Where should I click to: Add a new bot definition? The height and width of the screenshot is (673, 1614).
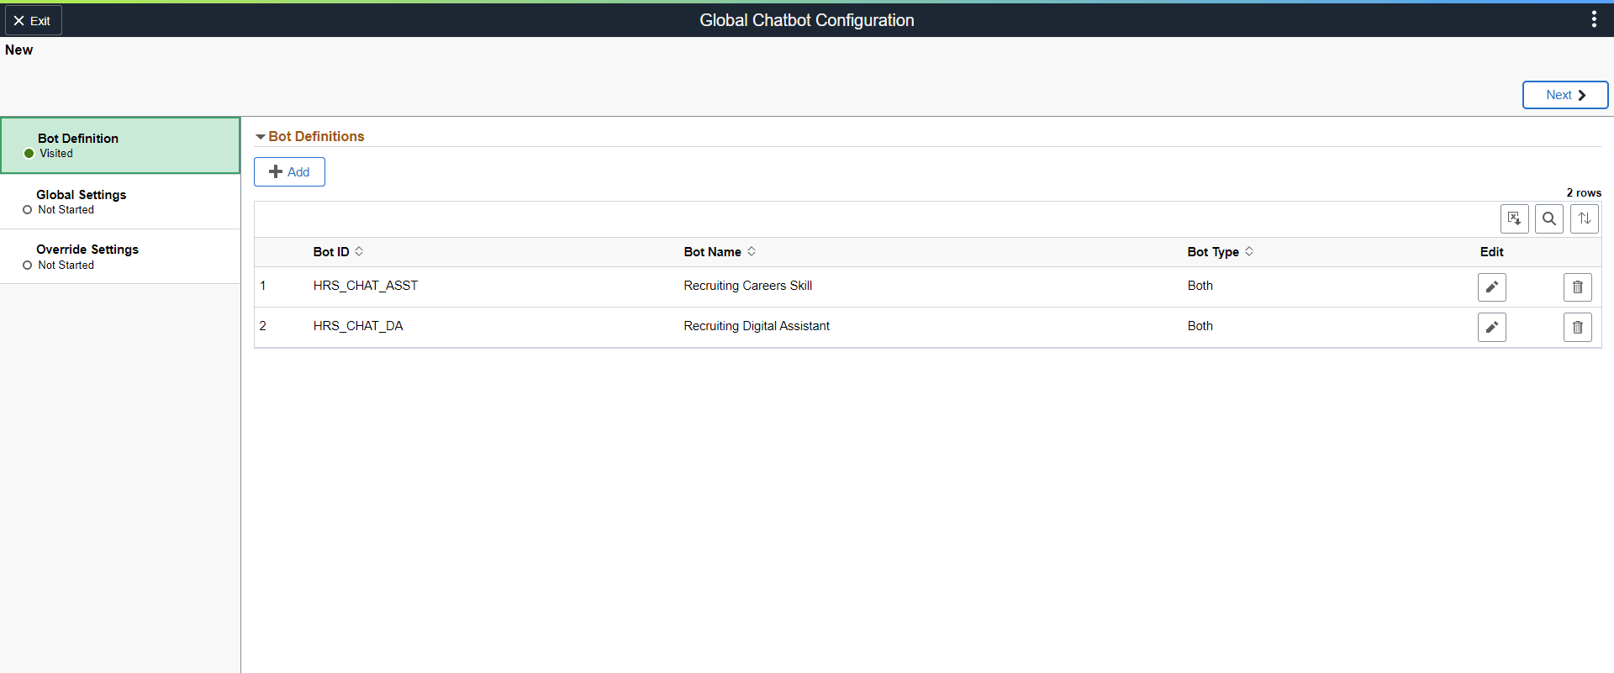[289, 172]
